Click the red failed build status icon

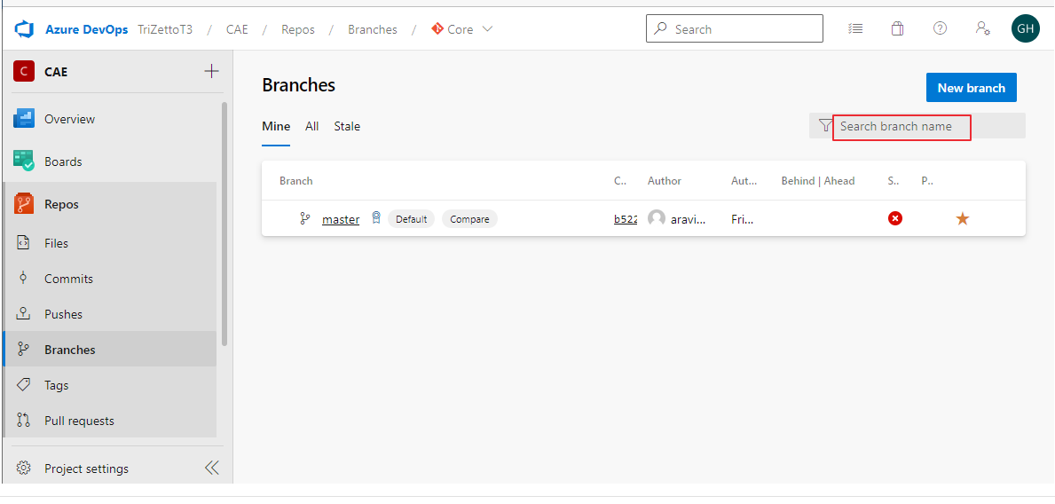895,218
